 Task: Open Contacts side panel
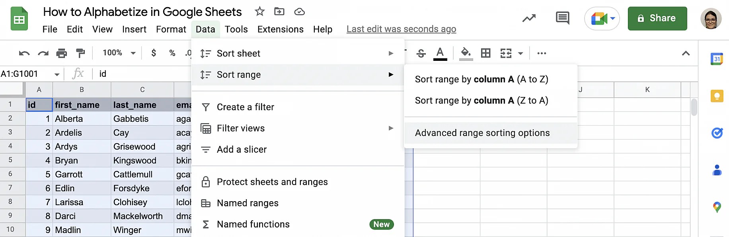(x=717, y=170)
